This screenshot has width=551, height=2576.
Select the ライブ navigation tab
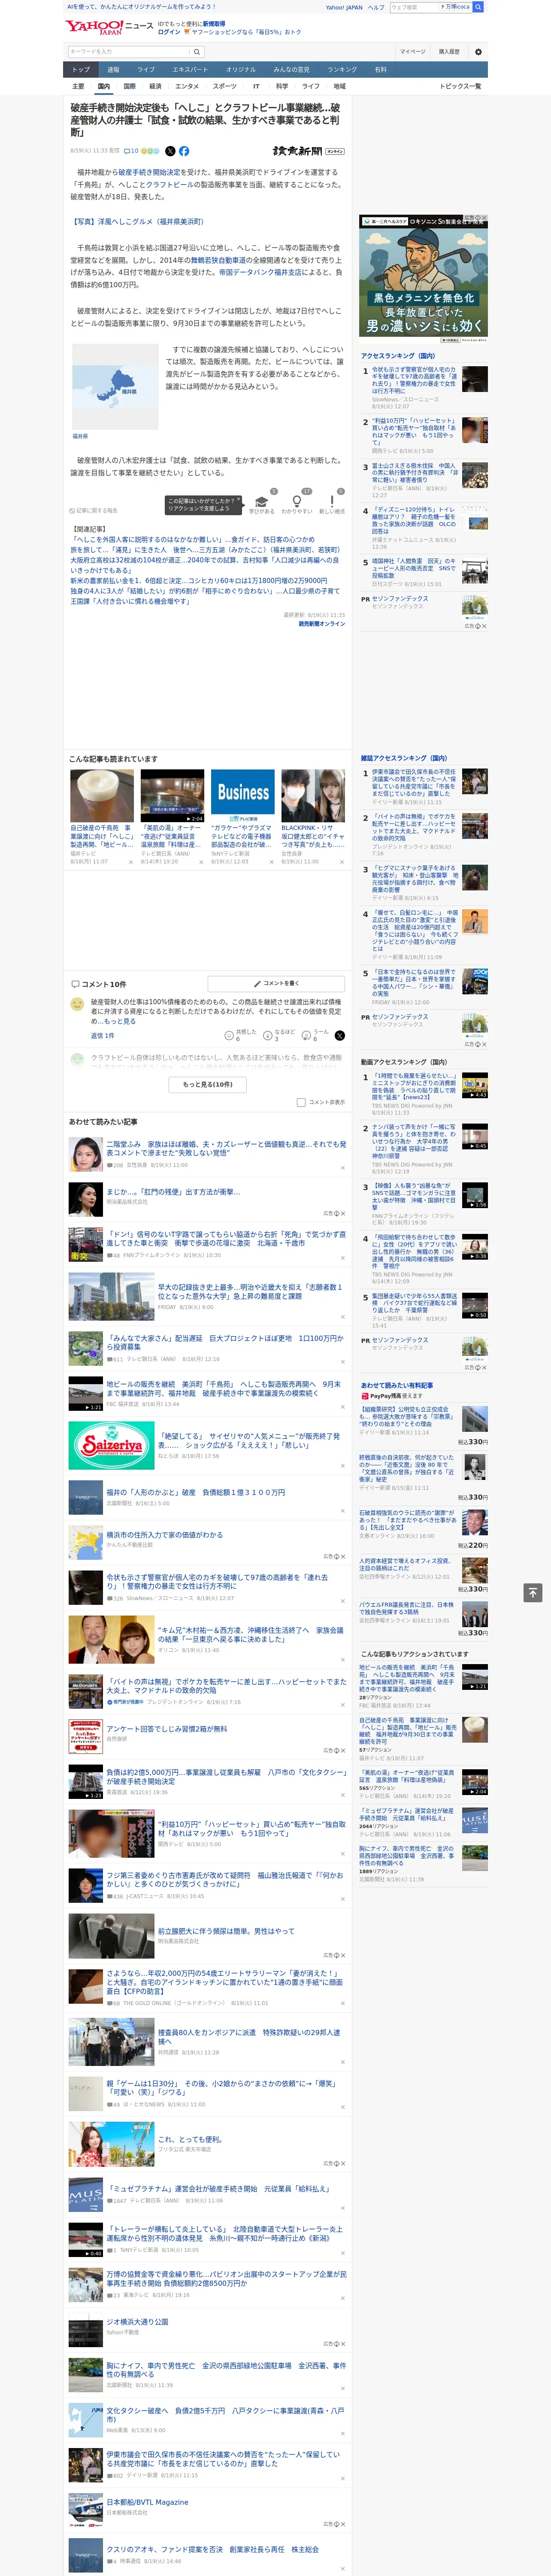(x=146, y=70)
